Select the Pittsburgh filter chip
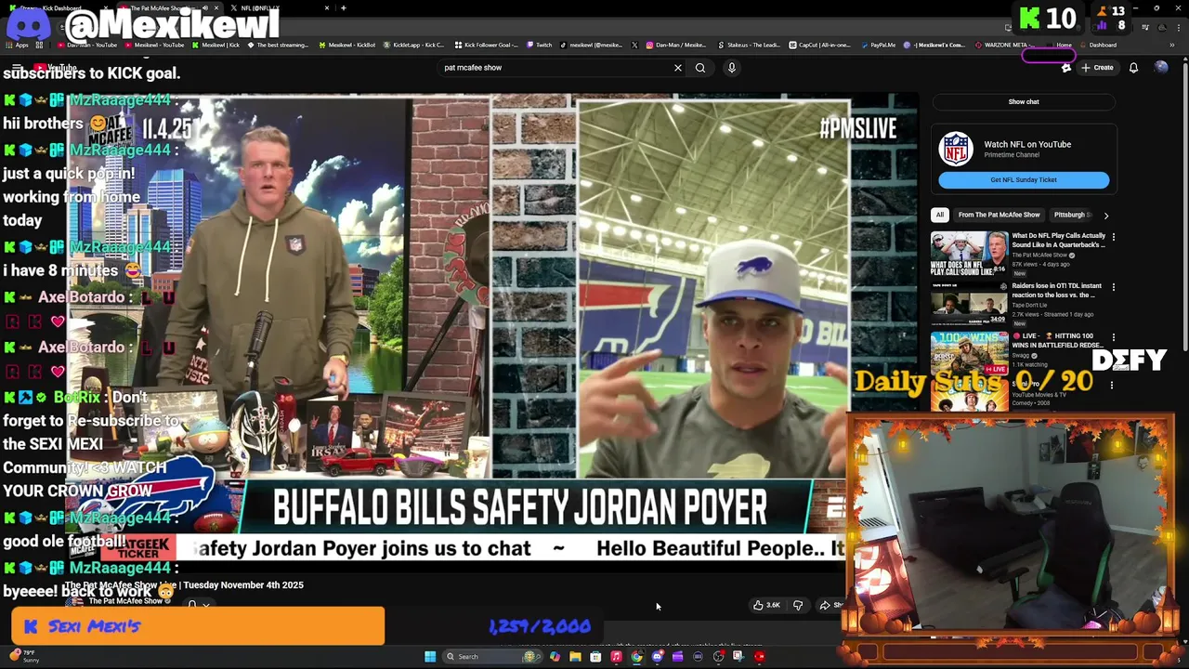Screen dimensions: 1189x669 tap(1072, 215)
